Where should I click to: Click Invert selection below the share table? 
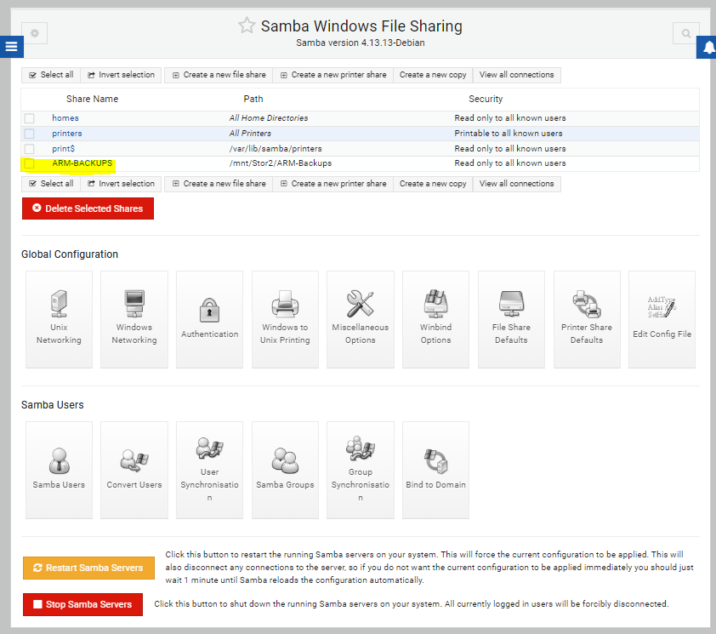click(121, 184)
